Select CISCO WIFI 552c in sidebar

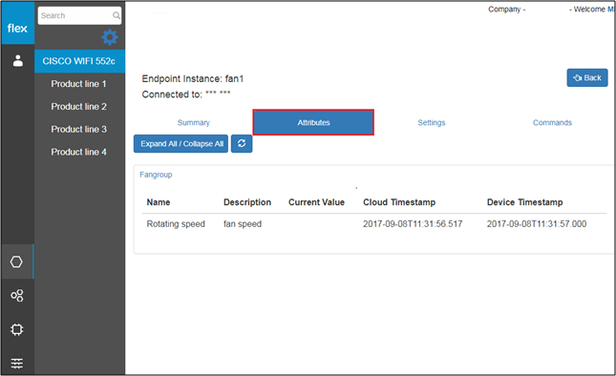(x=80, y=61)
